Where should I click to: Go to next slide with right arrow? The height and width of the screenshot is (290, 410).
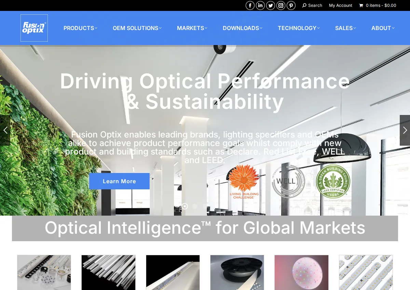pos(405,130)
